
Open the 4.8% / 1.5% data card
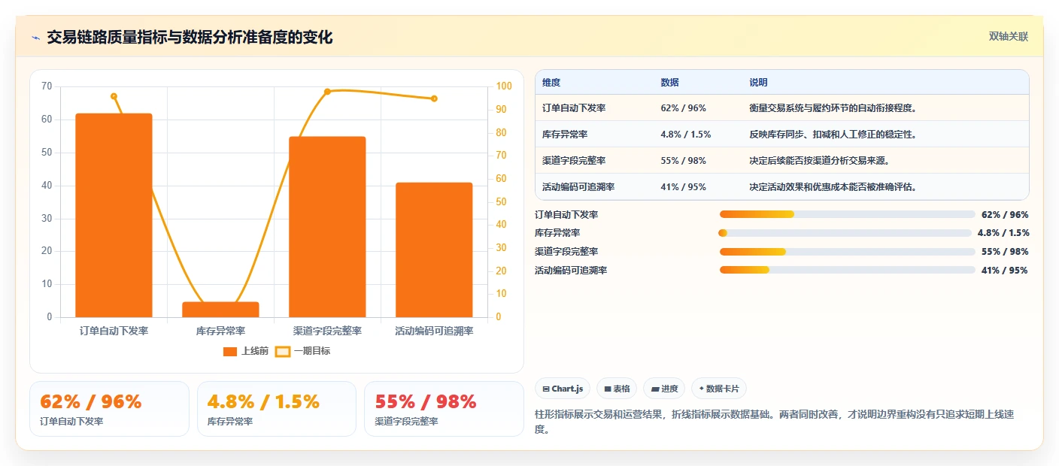pos(276,409)
